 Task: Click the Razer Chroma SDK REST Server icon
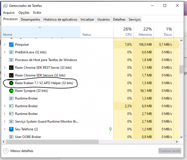click(x=11, y=68)
